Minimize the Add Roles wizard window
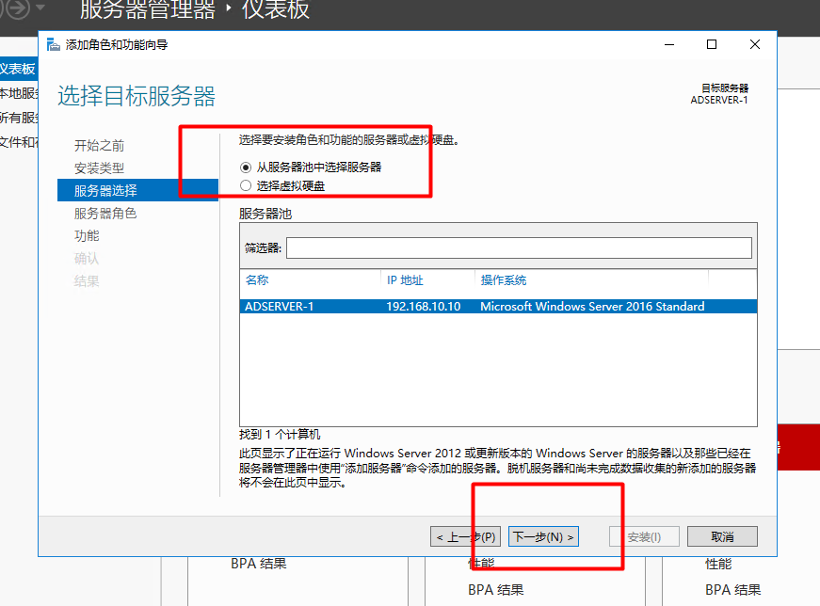 tap(669, 44)
